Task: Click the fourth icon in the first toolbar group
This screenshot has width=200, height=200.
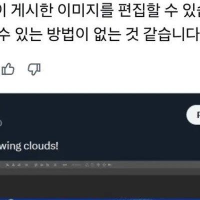Action: pyautogui.click(x=26, y=165)
